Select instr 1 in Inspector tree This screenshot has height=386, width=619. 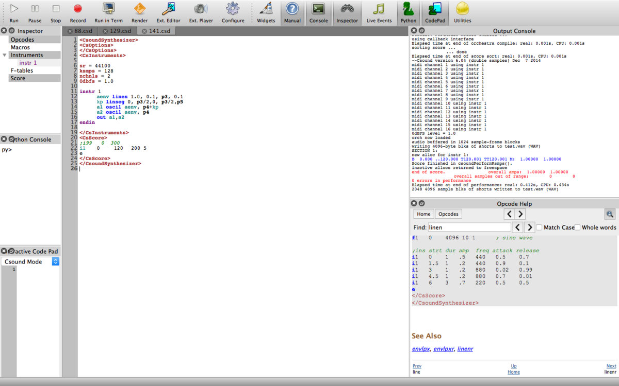pyautogui.click(x=28, y=63)
